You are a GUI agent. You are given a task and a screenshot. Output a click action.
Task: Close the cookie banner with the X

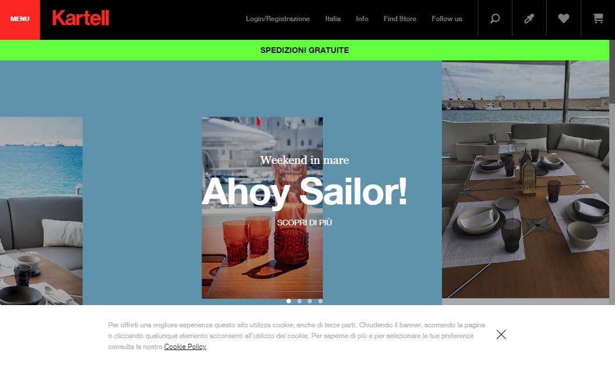click(501, 334)
